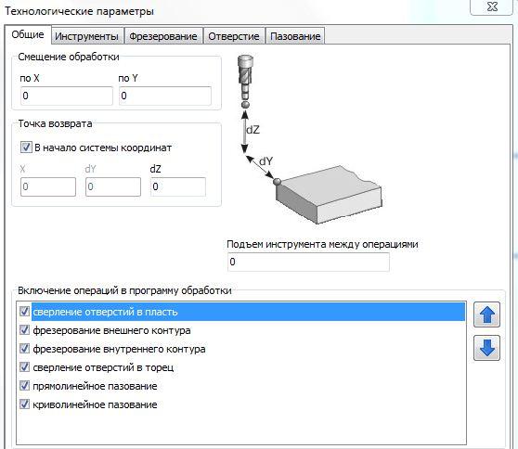The width and height of the screenshot is (518, 449).
Task: Select "прямолинейное пазование" list item text
Action: coord(95,386)
